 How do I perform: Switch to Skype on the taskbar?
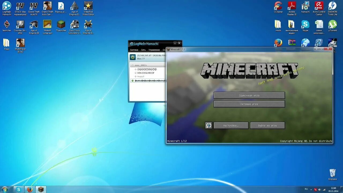[x=18, y=189]
